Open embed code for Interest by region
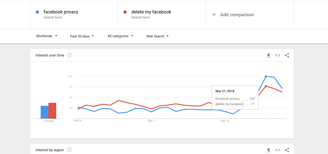Screen dimensions: 328x154 click(x=278, y=150)
